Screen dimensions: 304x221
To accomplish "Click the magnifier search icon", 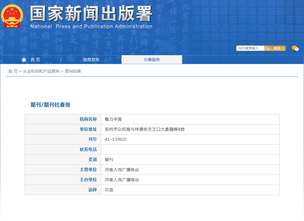I will (267, 48).
